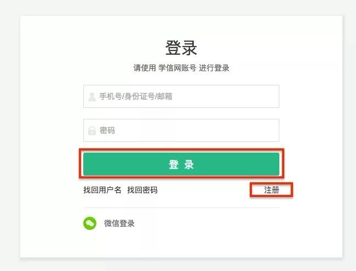
Task: Open the 找回密码 link
Action: (x=142, y=190)
